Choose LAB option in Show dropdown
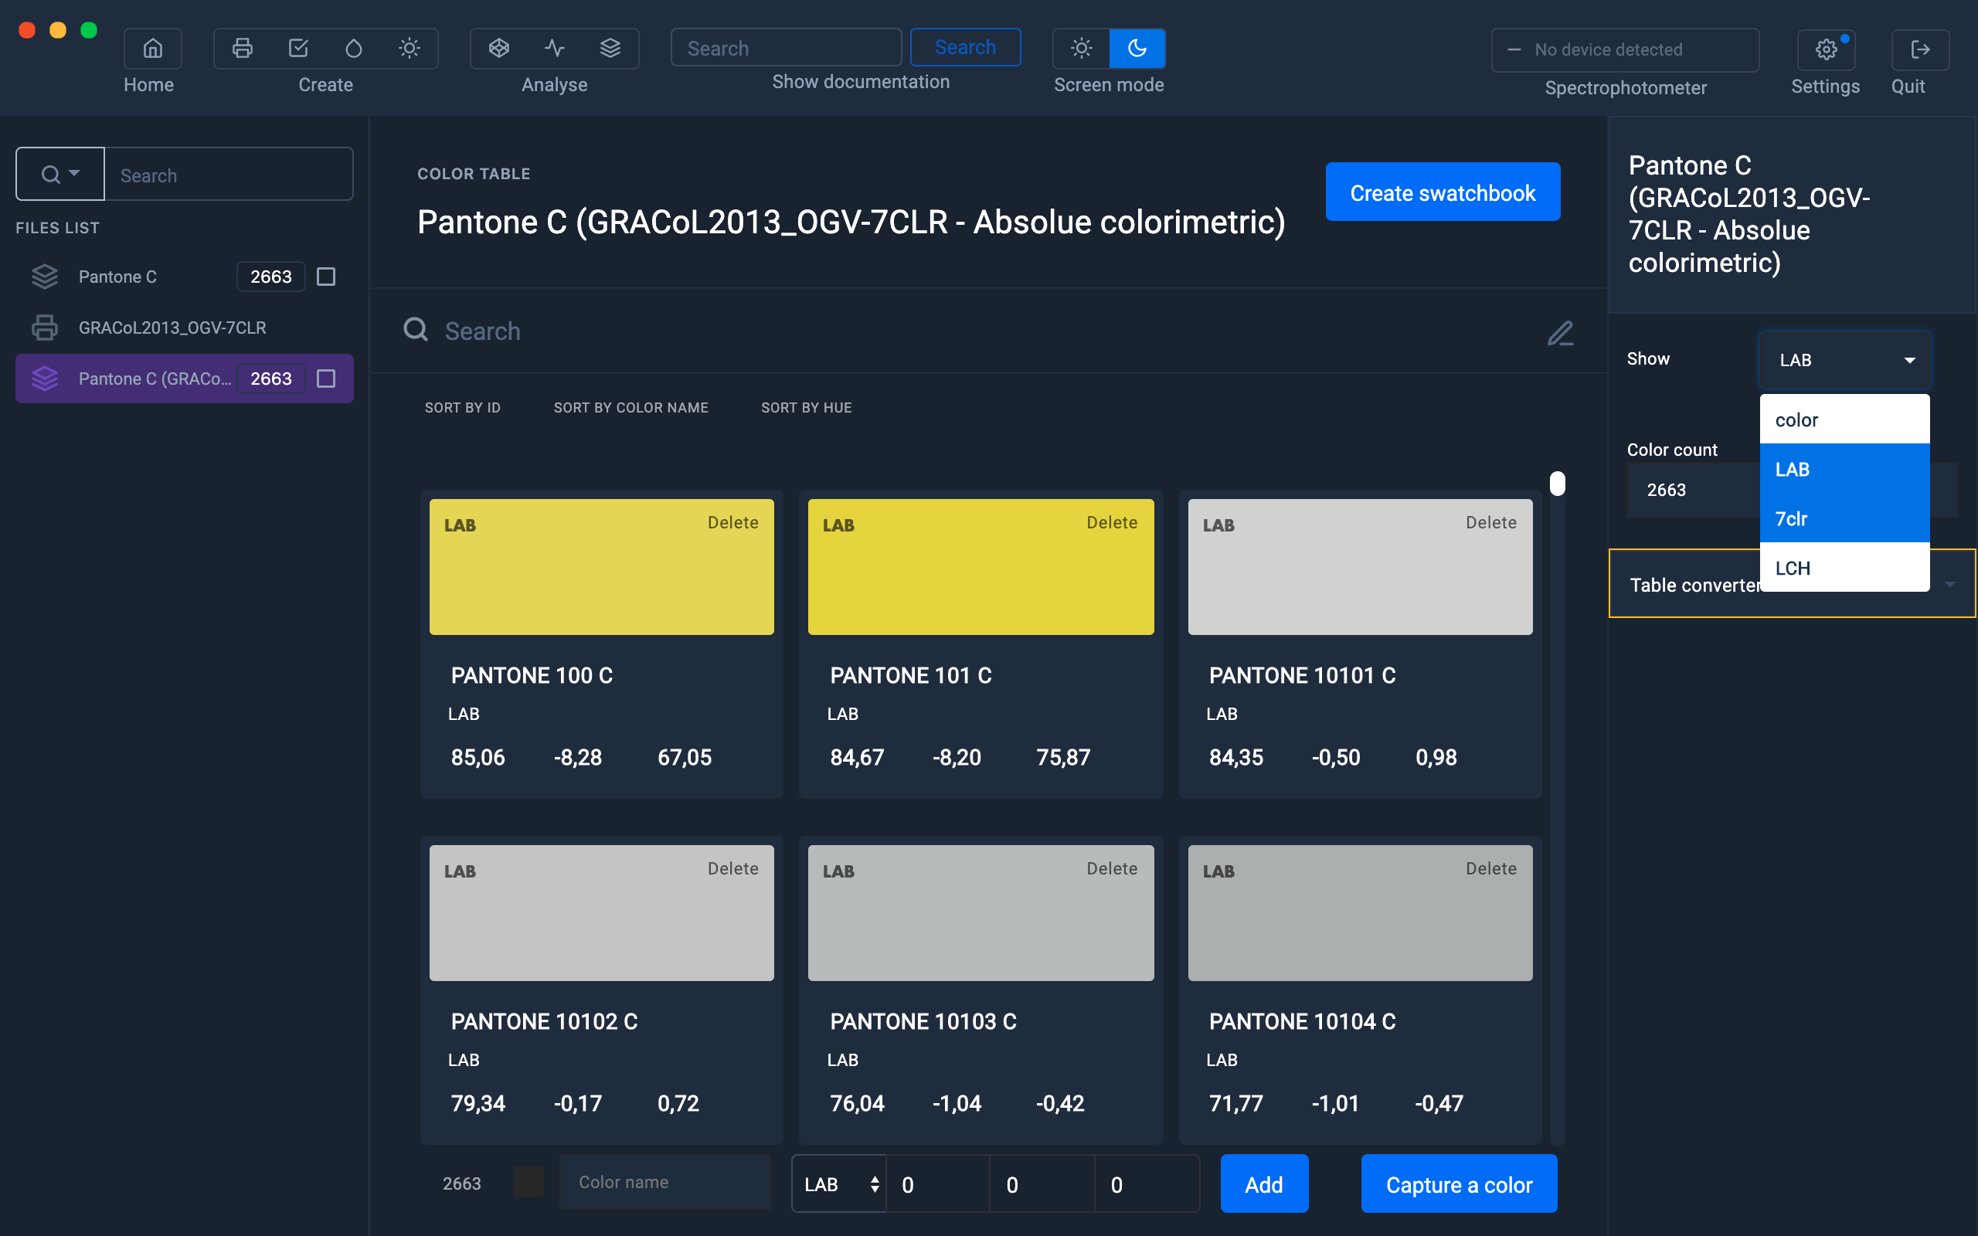This screenshot has width=1978, height=1236. coord(1845,469)
